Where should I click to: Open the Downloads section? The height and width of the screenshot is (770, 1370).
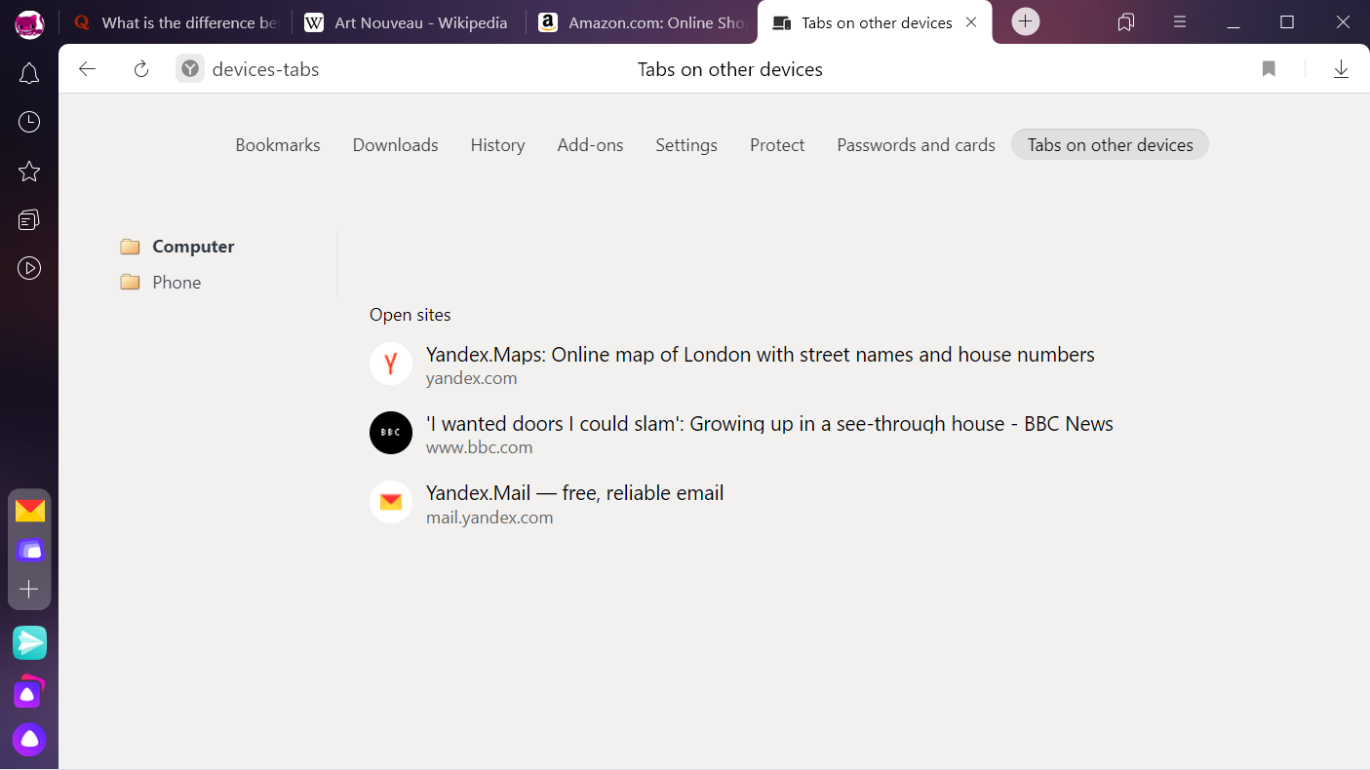pos(395,145)
